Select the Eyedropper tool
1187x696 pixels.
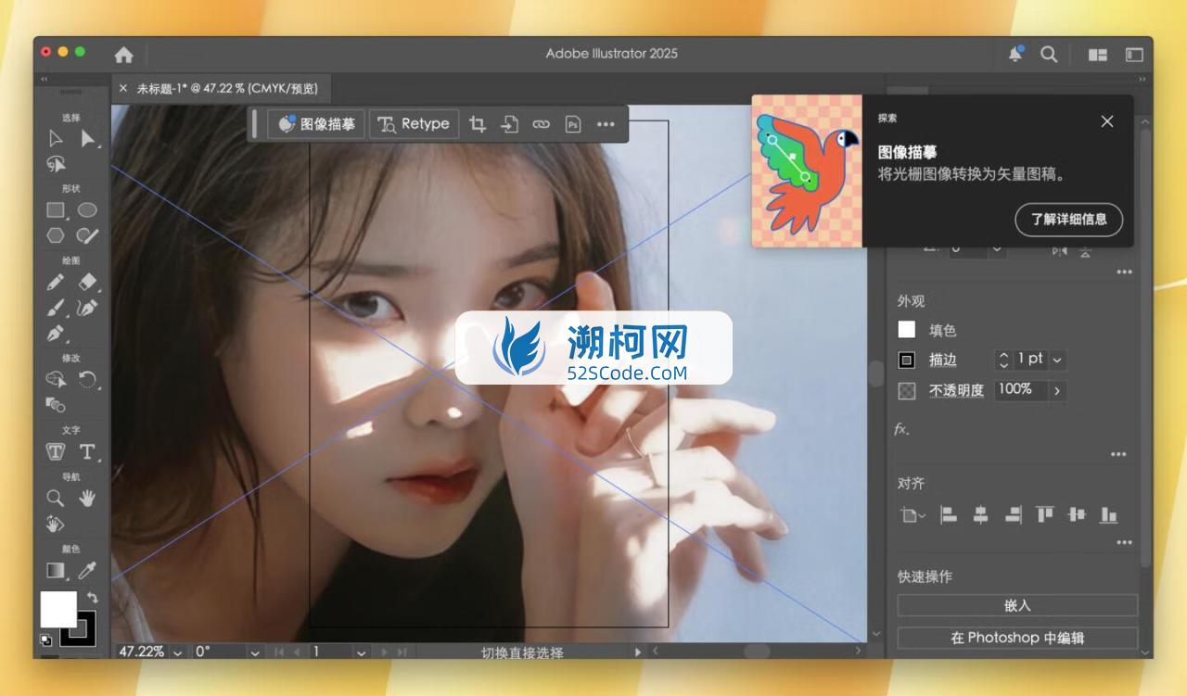click(x=87, y=570)
